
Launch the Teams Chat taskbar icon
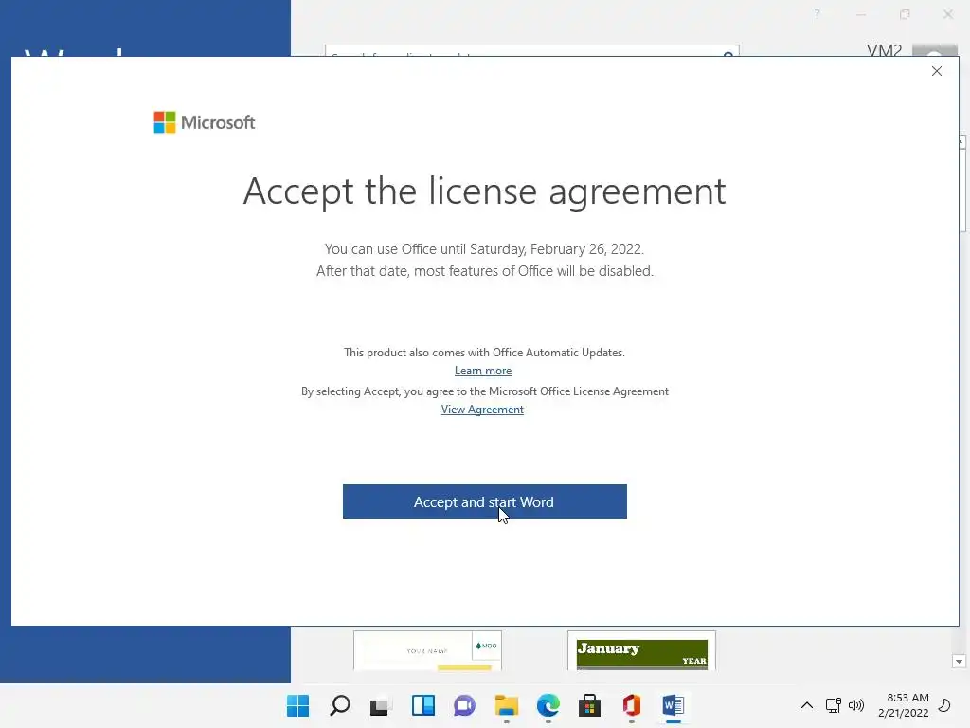pos(464,705)
